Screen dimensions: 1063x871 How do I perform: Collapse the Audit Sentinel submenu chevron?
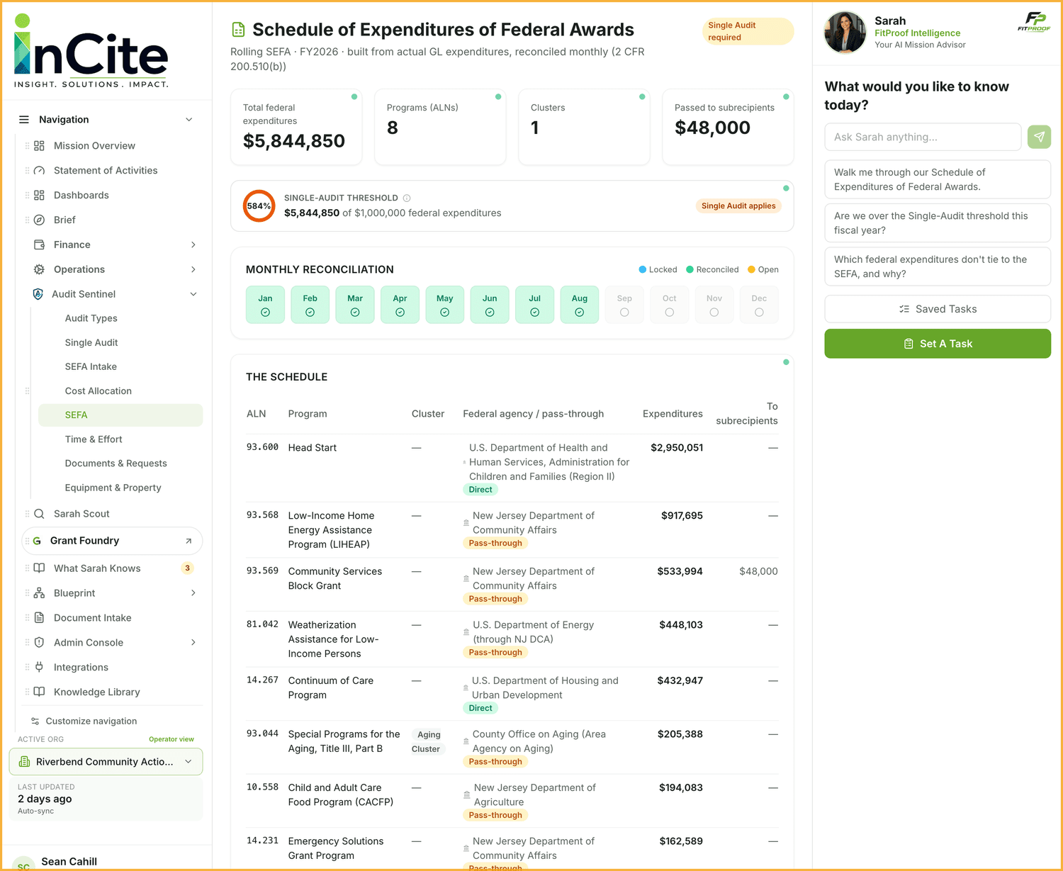click(193, 294)
